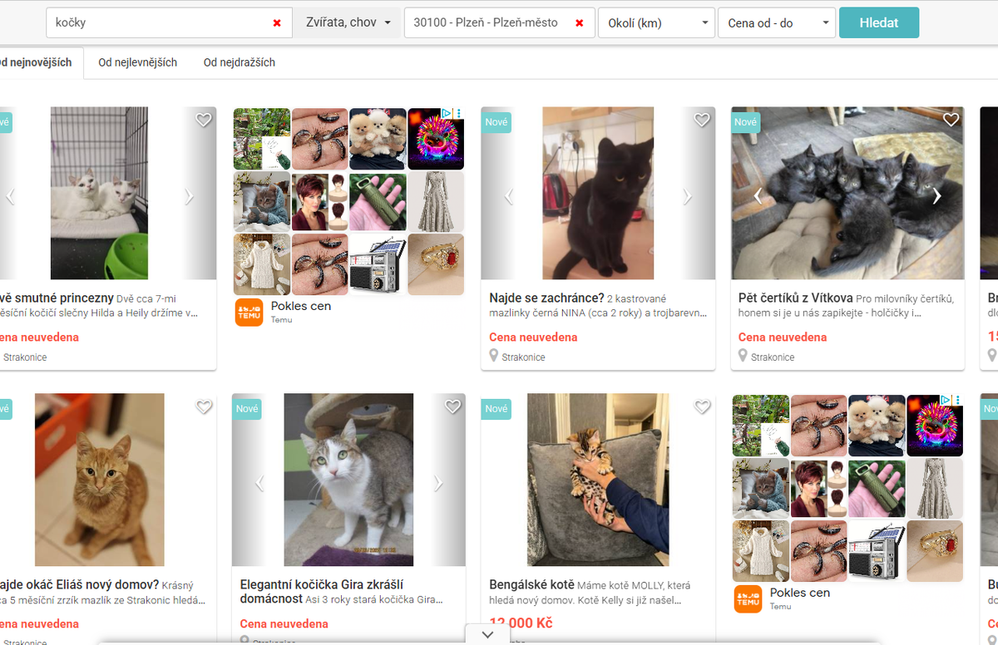Click the 'Nové' badge on the Gira card
Image resolution: width=998 pixels, height=645 pixels.
247,409
